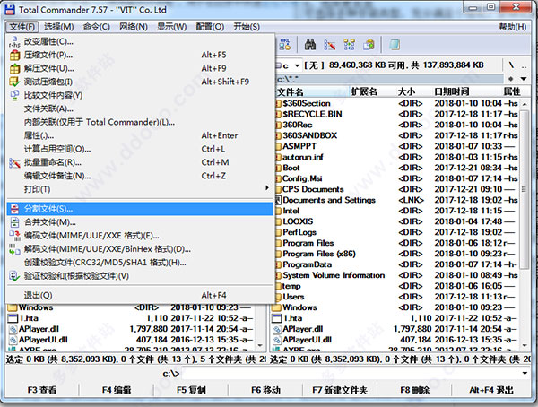Viewport: 538px width, 407px height.
Task: Click the right panel vertical scrollbar thumb
Action: pyautogui.click(x=524, y=189)
